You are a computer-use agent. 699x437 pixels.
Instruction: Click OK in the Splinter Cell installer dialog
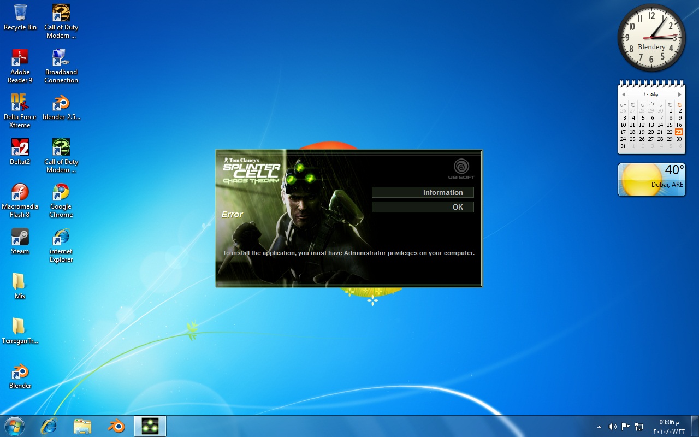pos(423,207)
